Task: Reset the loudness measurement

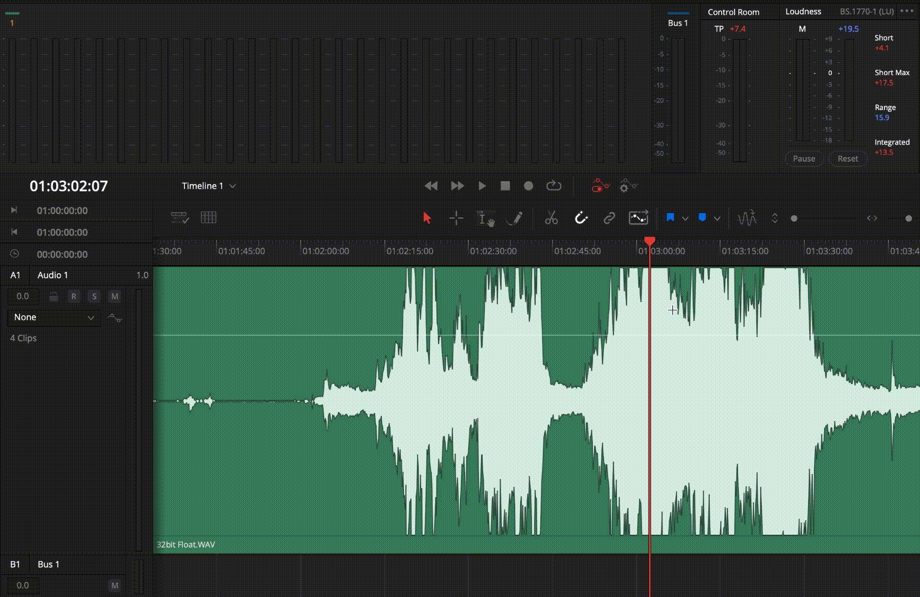Action: tap(847, 159)
